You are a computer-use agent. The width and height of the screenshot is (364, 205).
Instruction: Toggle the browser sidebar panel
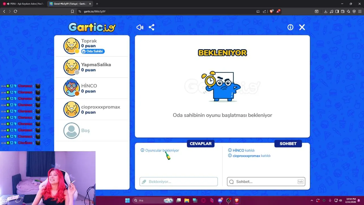coord(337,11)
